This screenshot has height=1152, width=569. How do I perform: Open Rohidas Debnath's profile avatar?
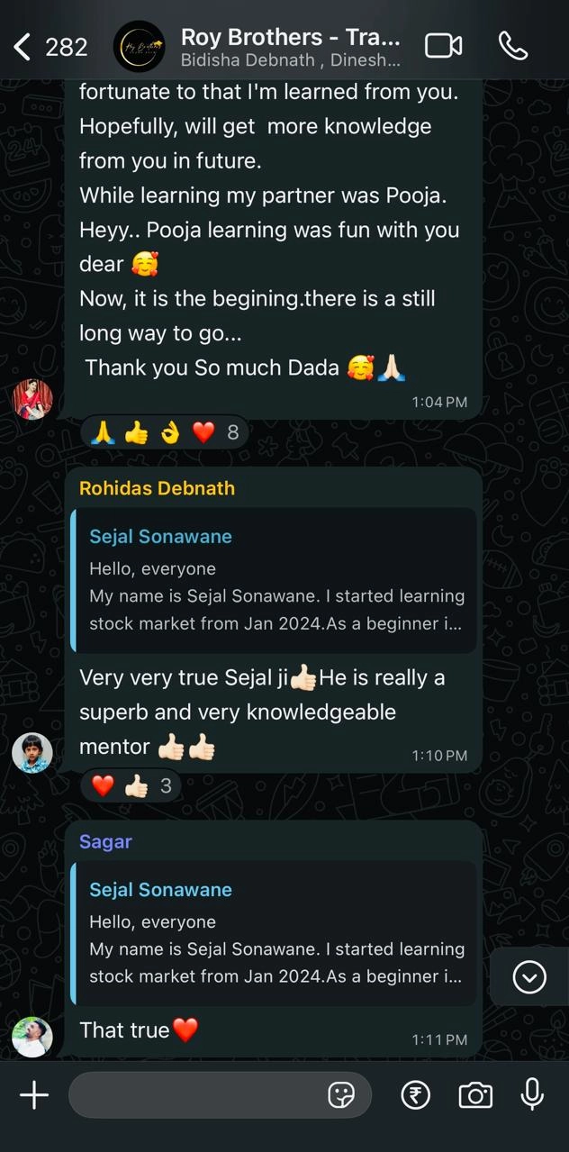tap(32, 753)
